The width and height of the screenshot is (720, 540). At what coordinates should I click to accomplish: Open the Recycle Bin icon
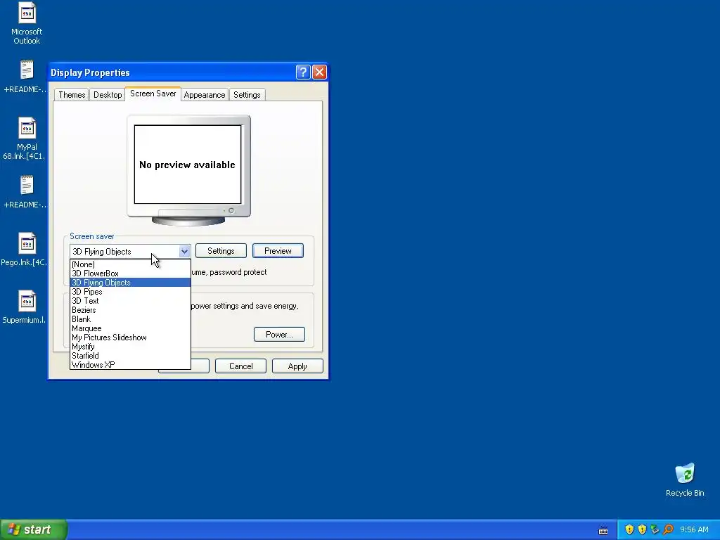click(685, 480)
